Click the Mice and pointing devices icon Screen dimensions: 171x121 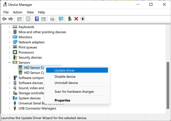pos(15,32)
